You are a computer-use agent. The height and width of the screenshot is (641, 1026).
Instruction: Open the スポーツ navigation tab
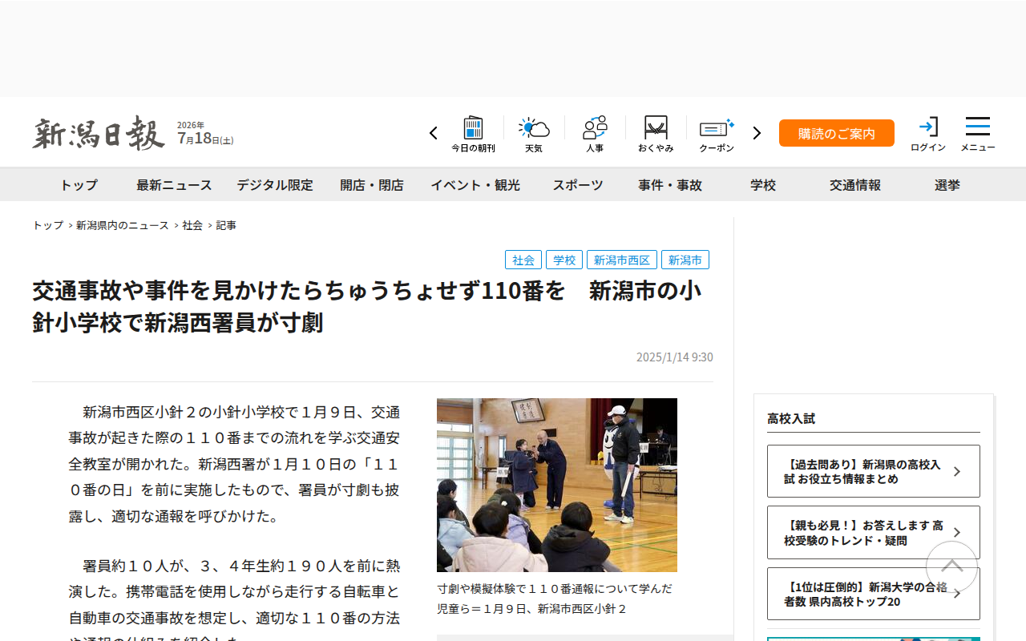click(x=578, y=185)
